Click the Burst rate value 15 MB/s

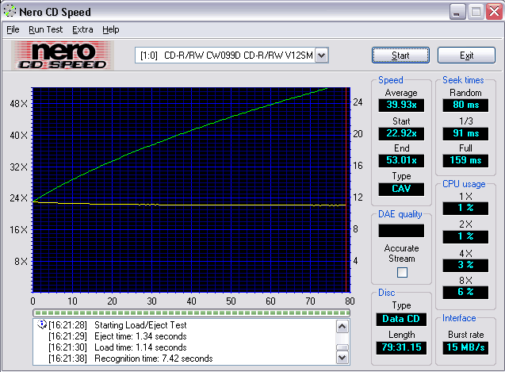[465, 347]
